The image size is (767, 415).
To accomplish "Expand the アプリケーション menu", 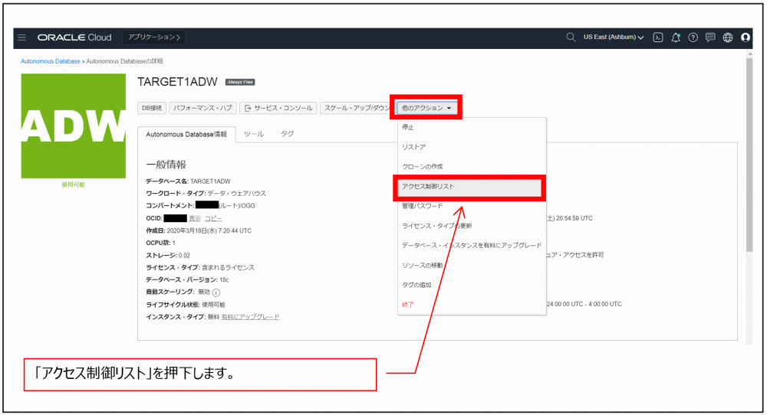I will point(154,38).
